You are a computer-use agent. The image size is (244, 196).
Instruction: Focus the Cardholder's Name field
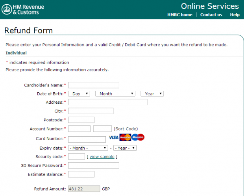click(x=94, y=85)
